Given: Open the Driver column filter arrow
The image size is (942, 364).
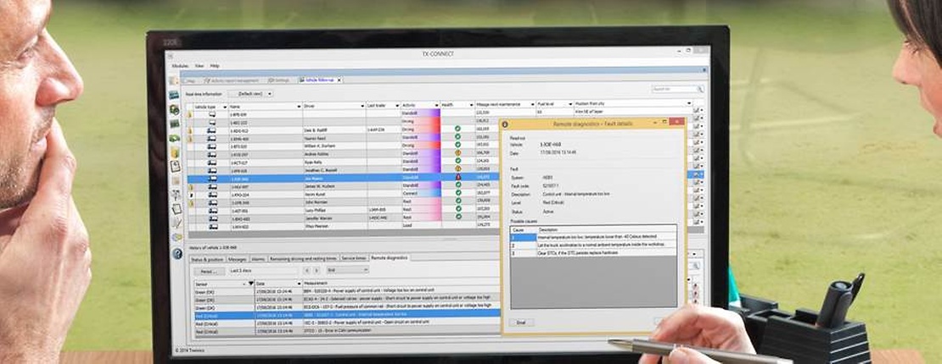Looking at the screenshot, I should tap(362, 106).
